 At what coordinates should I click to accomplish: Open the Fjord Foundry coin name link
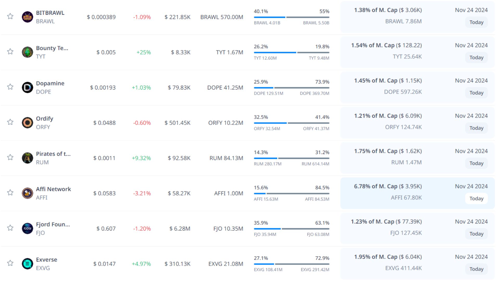pos(53,224)
